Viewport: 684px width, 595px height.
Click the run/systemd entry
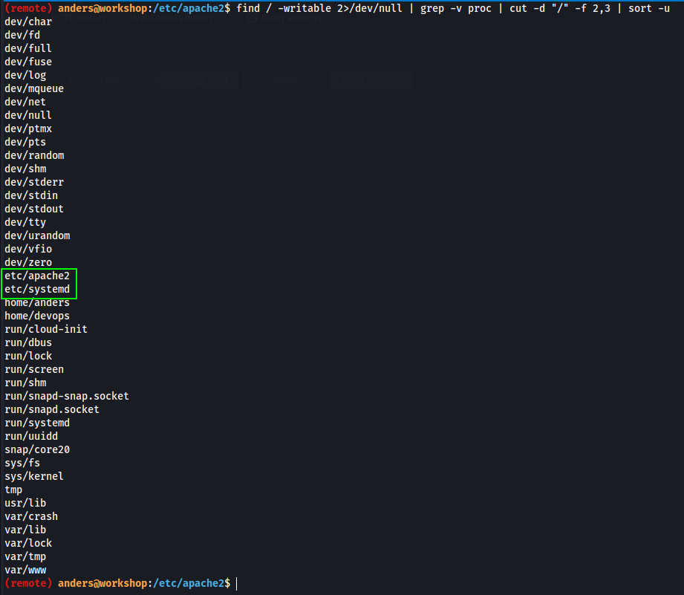[x=37, y=423]
